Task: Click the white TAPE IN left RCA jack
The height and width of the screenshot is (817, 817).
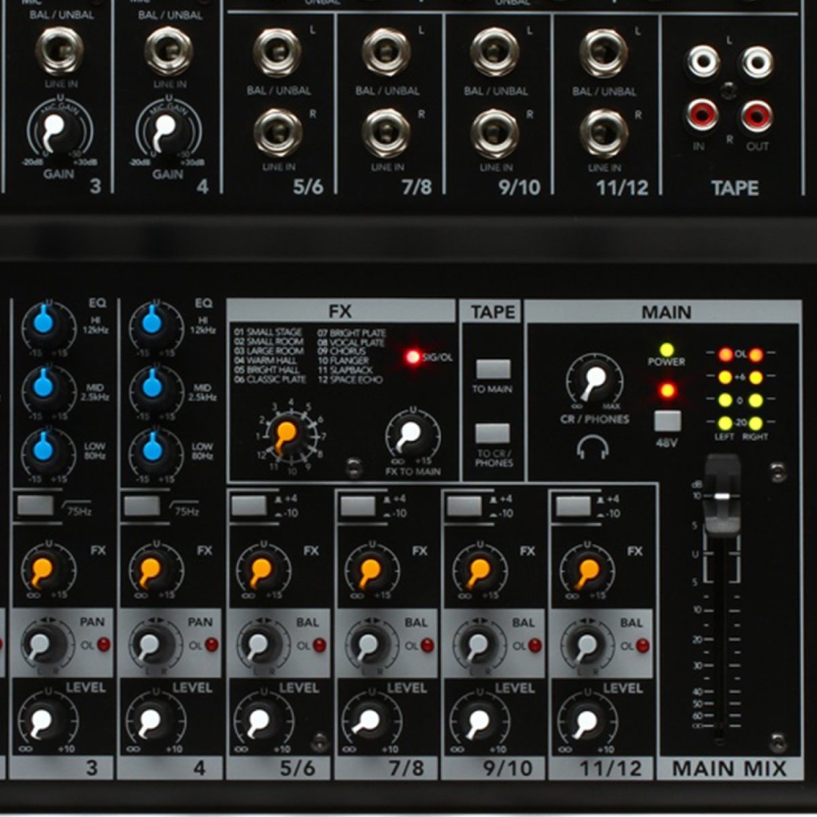Action: pos(703,63)
